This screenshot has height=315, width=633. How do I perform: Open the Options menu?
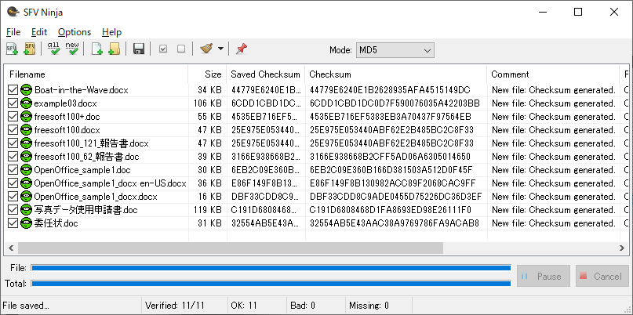coord(74,32)
